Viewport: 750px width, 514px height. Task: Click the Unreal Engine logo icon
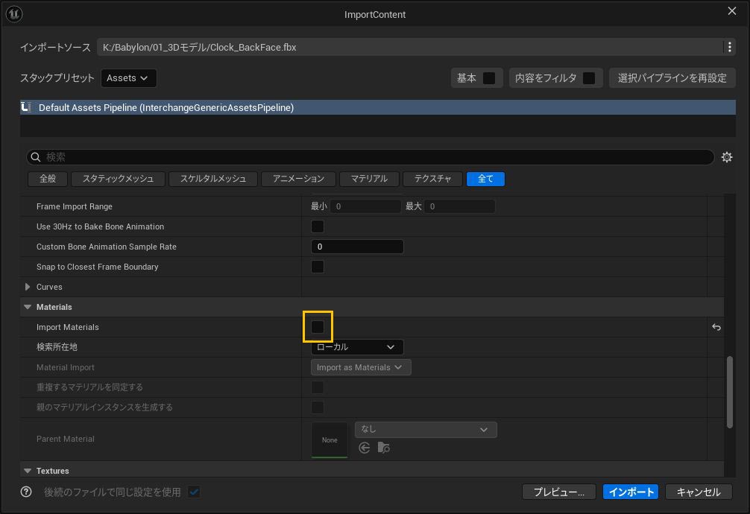pos(13,14)
